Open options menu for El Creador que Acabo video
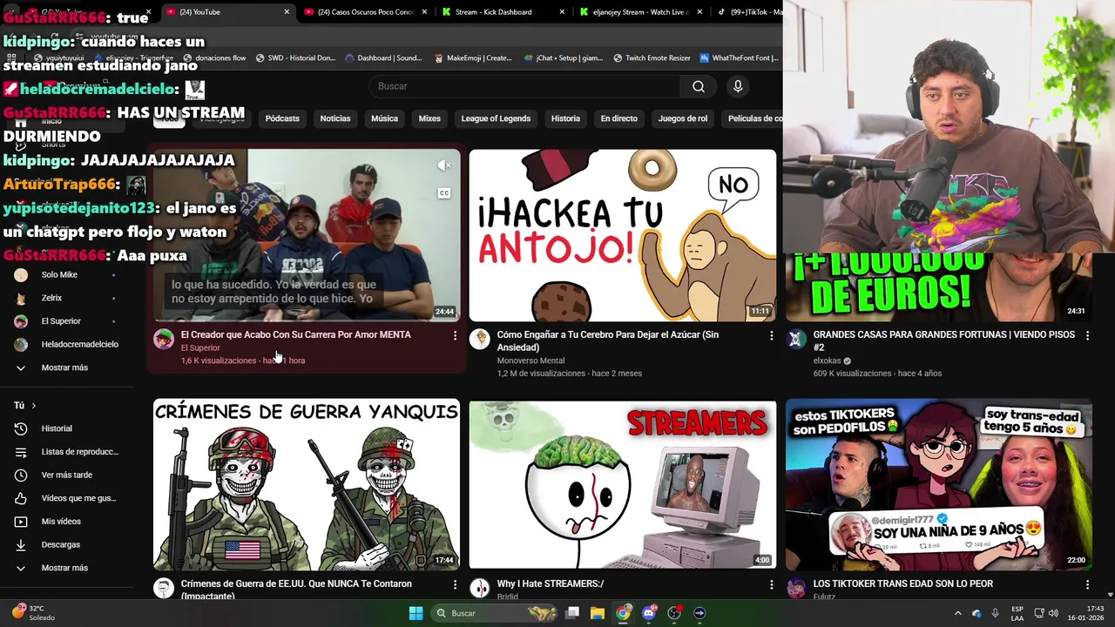Viewport: 1115px width, 627px height. tap(455, 335)
